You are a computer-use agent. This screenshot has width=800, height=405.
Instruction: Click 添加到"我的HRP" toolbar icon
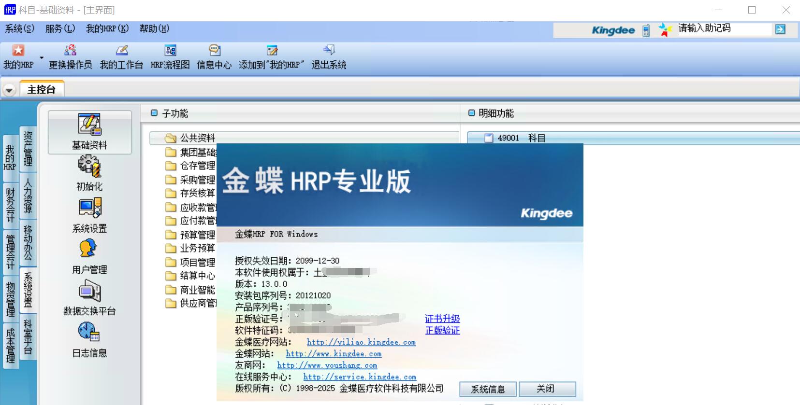pyautogui.click(x=272, y=51)
